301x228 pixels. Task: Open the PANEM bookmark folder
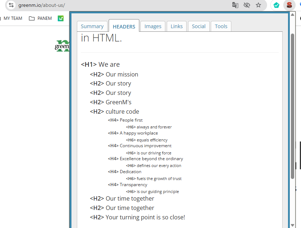click(40, 18)
